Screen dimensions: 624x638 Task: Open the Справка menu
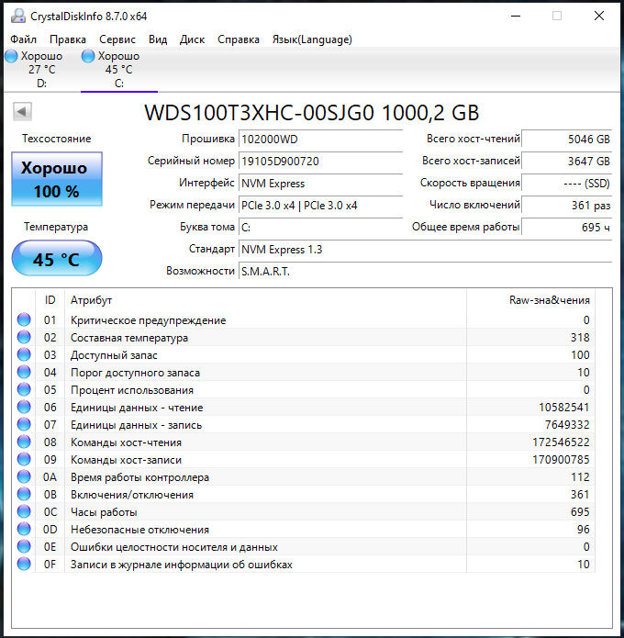click(239, 39)
